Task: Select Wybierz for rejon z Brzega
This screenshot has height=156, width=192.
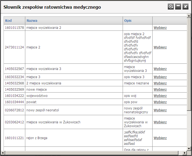Action: click(160, 138)
